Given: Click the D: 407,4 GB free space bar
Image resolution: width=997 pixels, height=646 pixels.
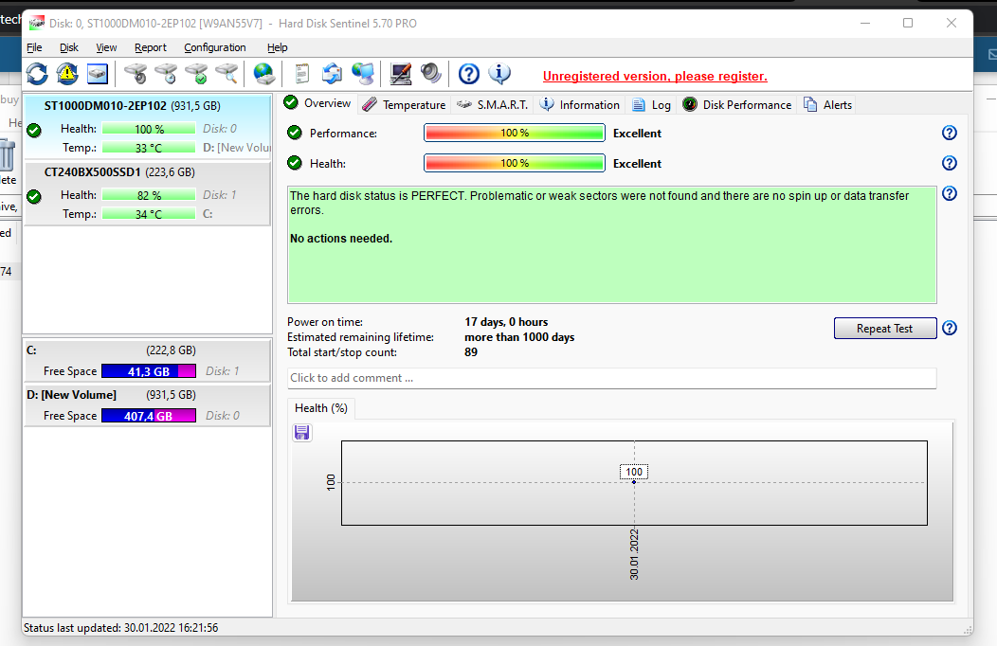Looking at the screenshot, I should point(149,416).
